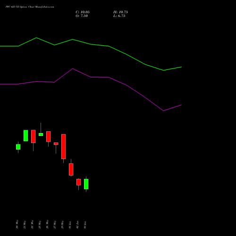
Task: Select the close value 'C: 10.05'
Action: (x=83, y=12)
